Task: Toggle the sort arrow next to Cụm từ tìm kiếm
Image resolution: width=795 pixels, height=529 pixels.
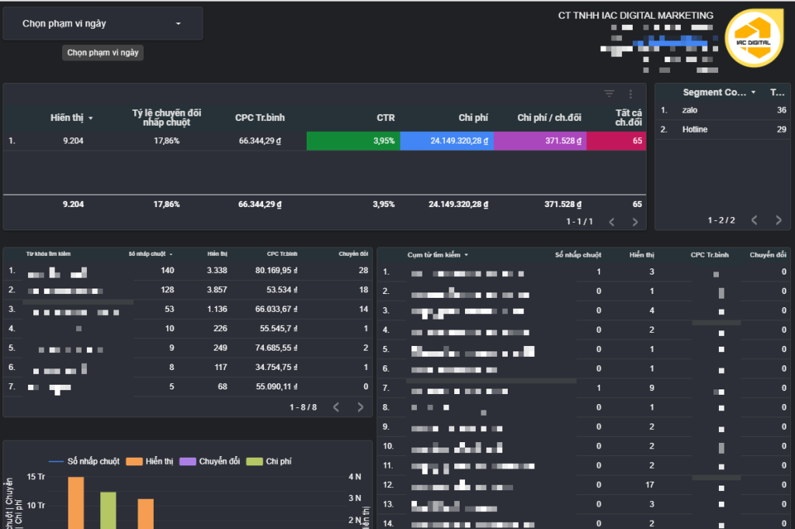Action: click(466, 255)
